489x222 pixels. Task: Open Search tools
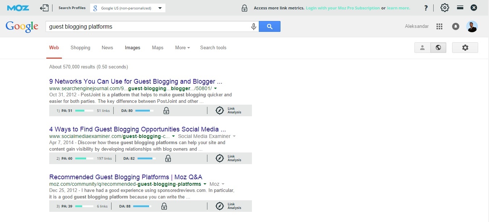click(x=213, y=47)
